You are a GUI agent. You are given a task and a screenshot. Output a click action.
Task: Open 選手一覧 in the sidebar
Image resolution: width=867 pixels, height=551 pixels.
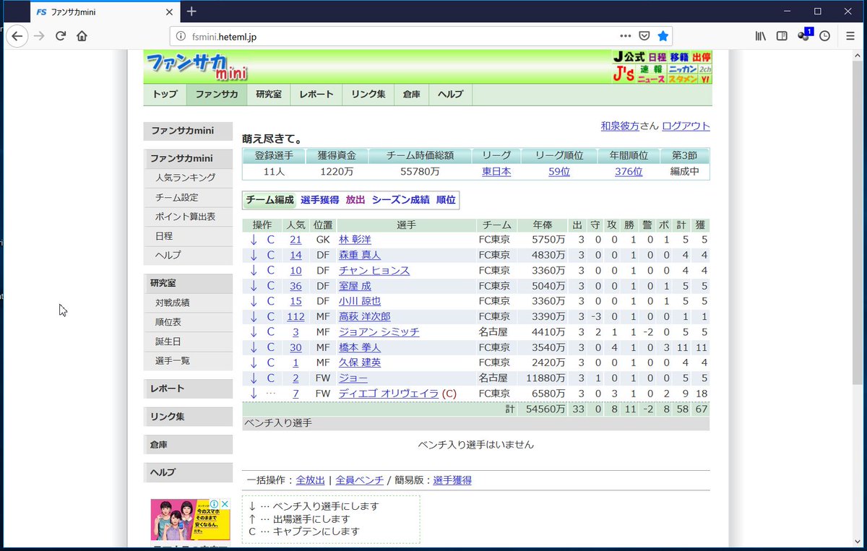click(x=188, y=361)
